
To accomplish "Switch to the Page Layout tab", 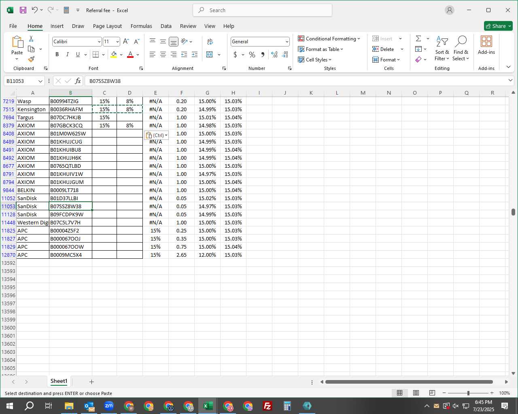I will tap(107, 26).
